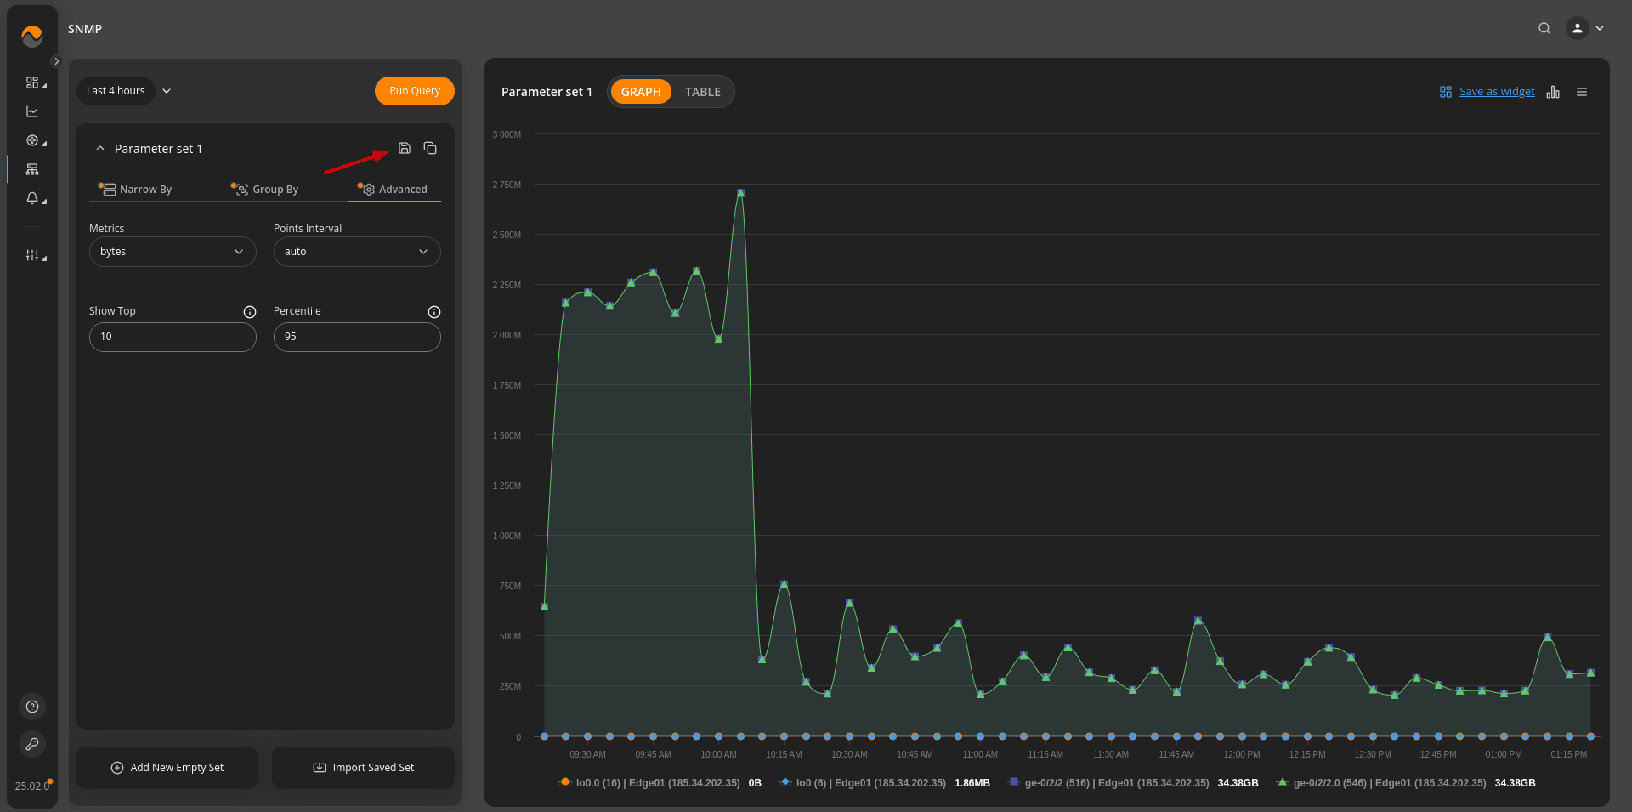Click the Run Query button
1632x812 pixels.
pyautogui.click(x=415, y=91)
